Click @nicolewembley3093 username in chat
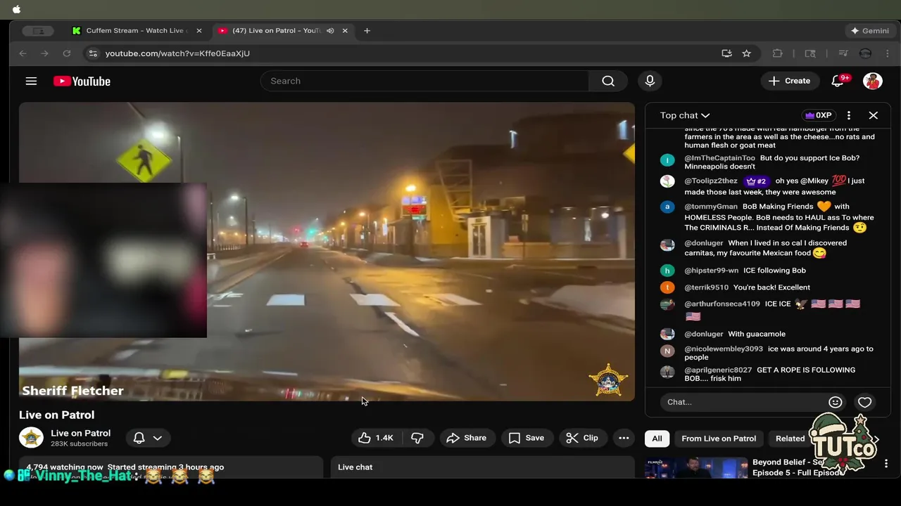901x506 pixels. coord(724,349)
